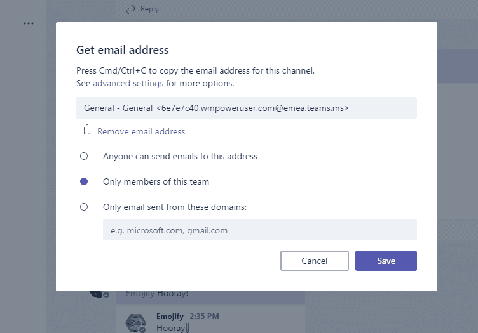The width and height of the screenshot is (478, 333).
Task: Click the 'Only email sent from these domains:' label
Action: coord(174,207)
